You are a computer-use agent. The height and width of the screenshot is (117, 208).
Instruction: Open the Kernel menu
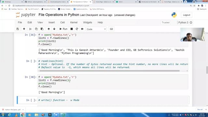pos(74,22)
